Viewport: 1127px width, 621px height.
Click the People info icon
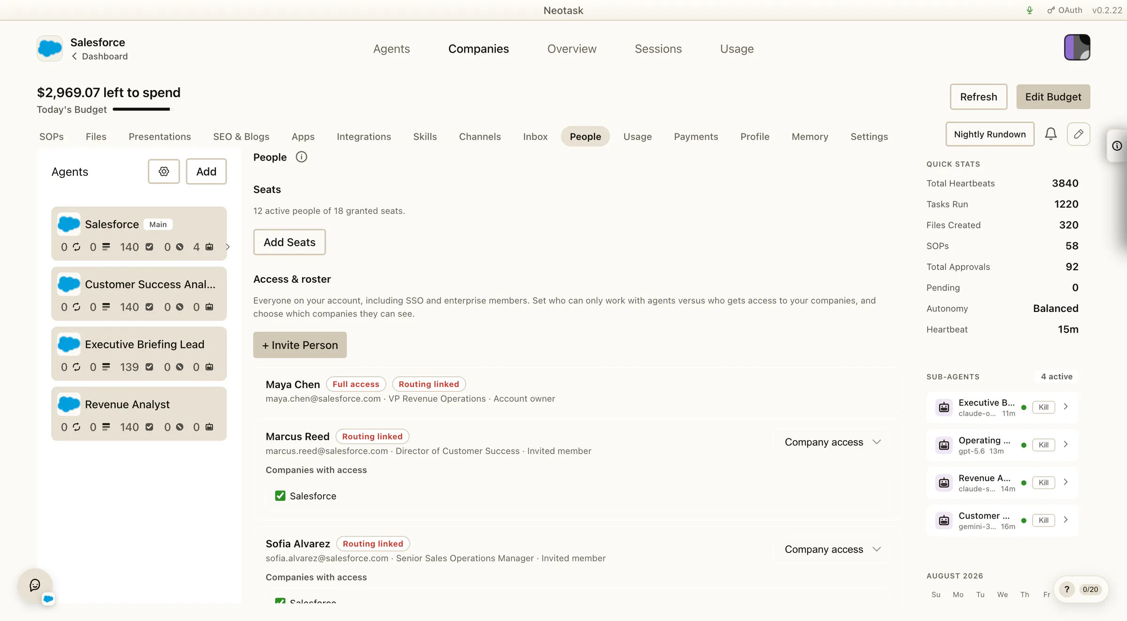(x=301, y=157)
